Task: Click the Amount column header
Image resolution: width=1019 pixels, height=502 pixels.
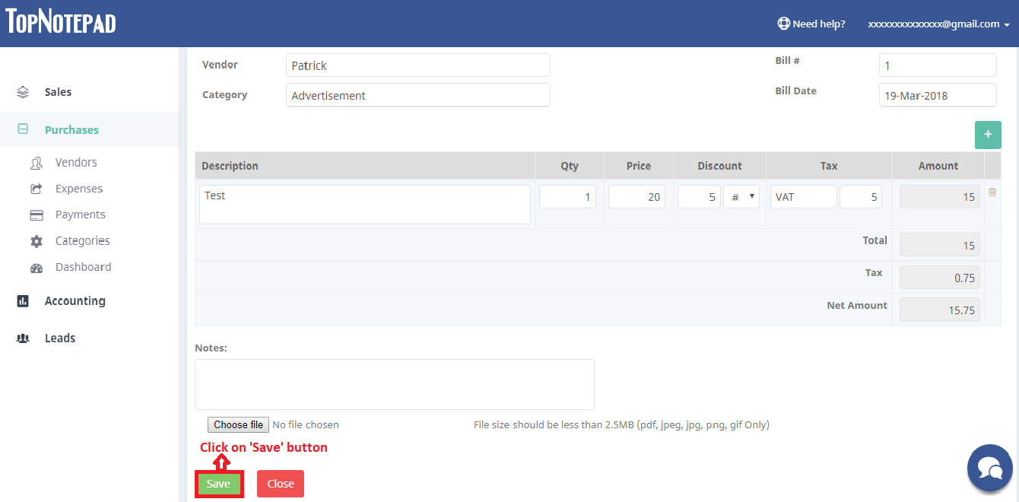Action: [938, 166]
